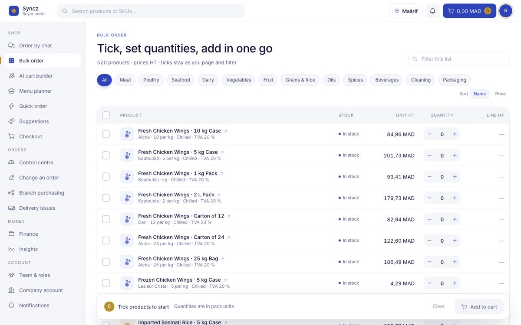This screenshot has width=521, height=325.
Task: Open the external link icon next to Fresh Chicken Wings · 2 L Pack
Action: (219, 195)
